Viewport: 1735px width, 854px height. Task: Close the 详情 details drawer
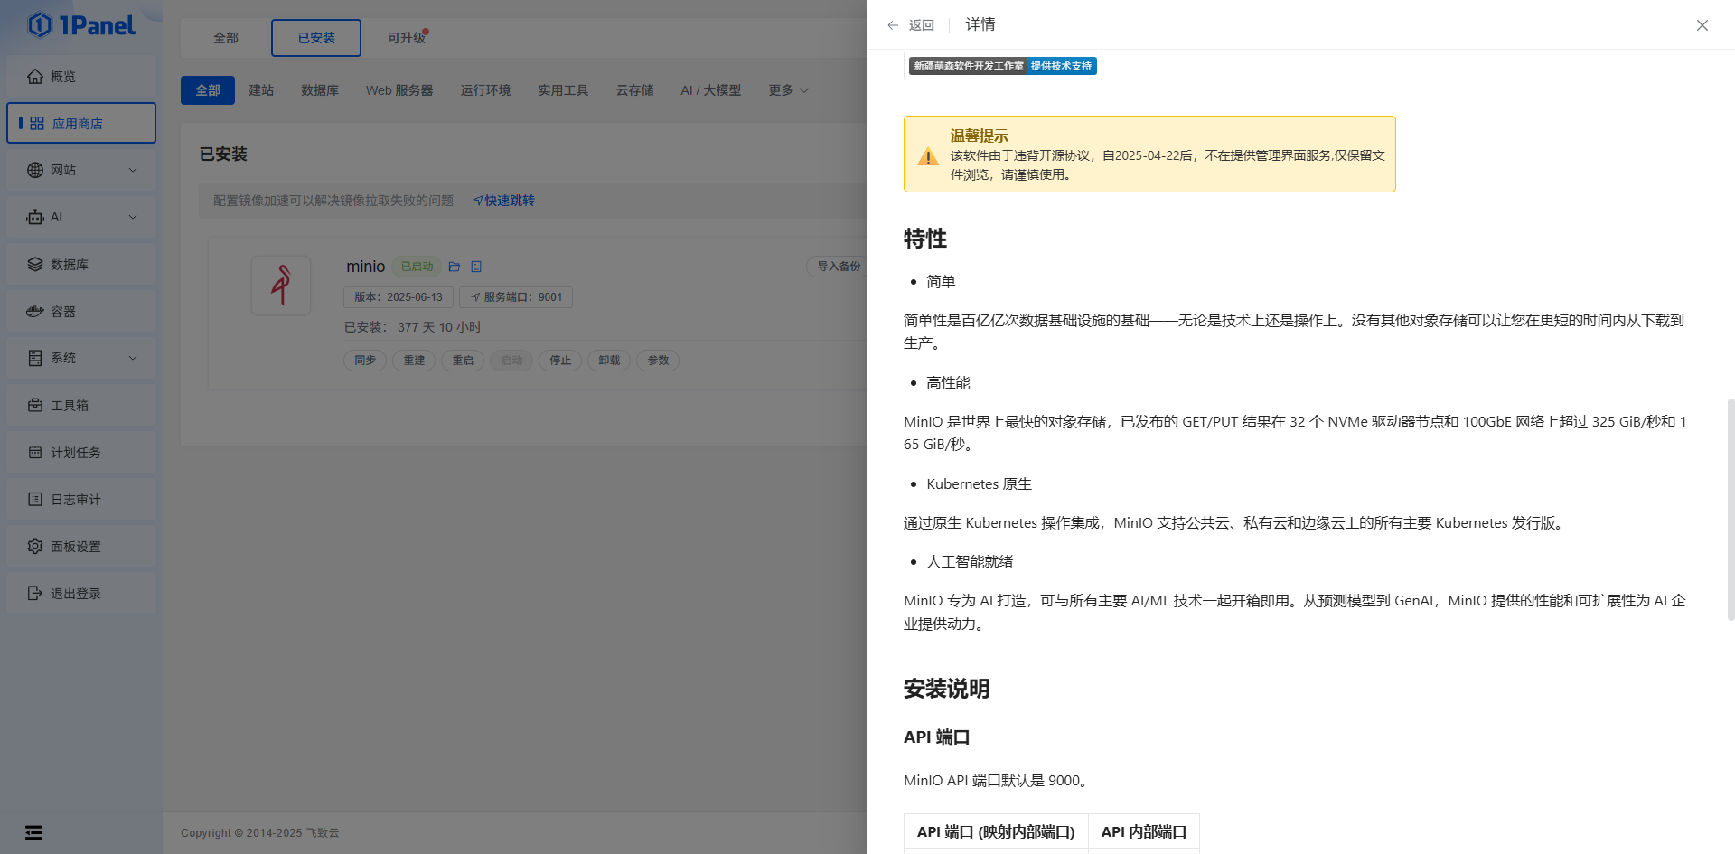coord(1702,25)
